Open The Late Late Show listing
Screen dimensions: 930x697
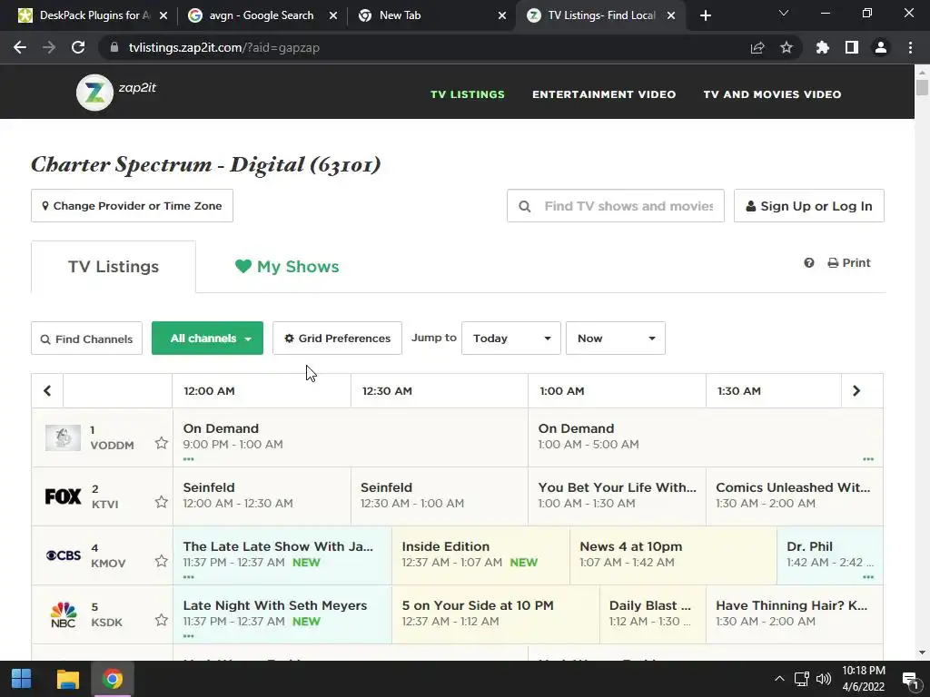pos(282,555)
